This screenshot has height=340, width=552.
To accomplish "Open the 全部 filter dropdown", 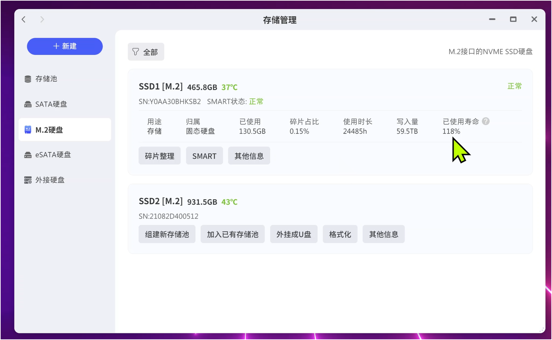I will tap(146, 52).
